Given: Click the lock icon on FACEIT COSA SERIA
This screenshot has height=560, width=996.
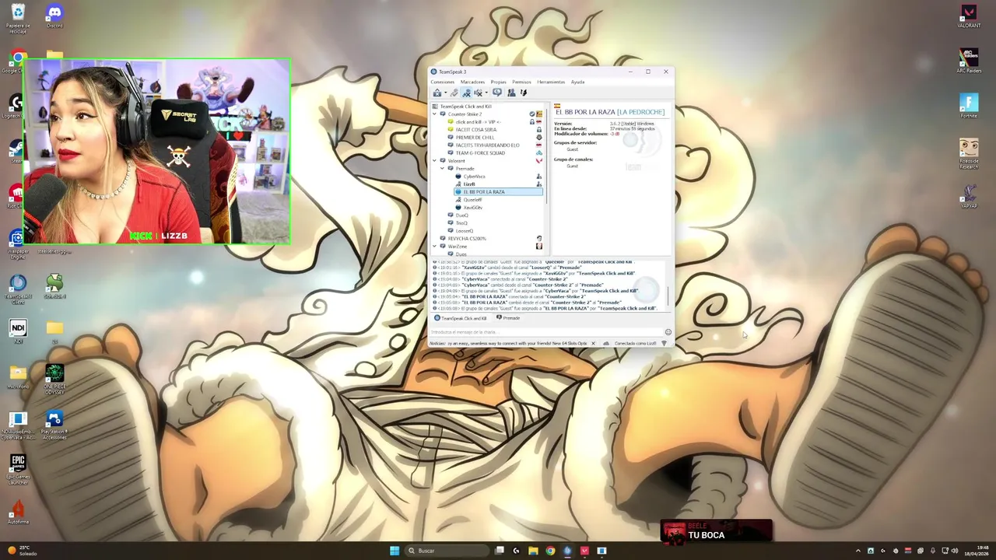Looking at the screenshot, I should pyautogui.click(x=539, y=130).
